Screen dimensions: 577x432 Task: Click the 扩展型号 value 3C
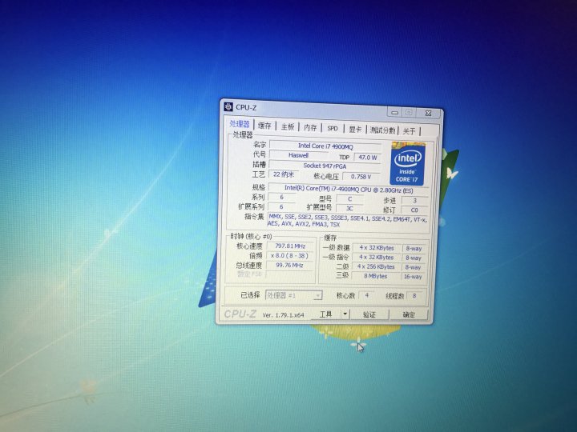349,208
